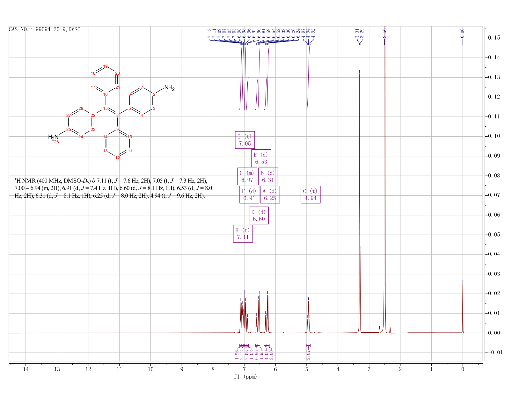
Task: Click the y-axis tick label −0.01
Action: (495, 353)
